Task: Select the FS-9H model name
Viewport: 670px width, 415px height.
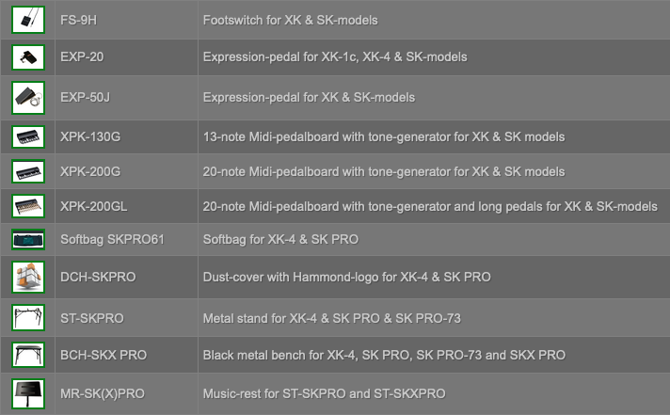Action: pos(79,20)
